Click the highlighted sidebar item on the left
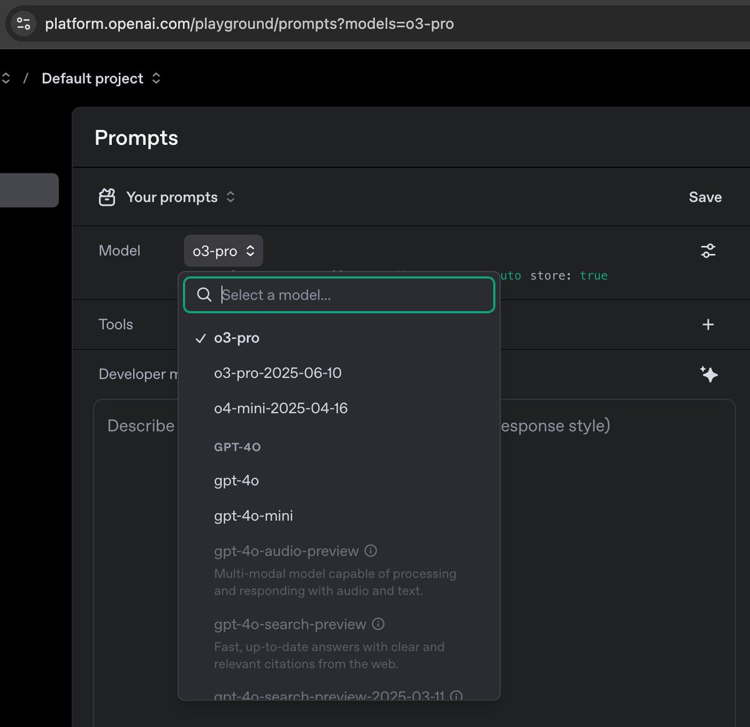 (29, 190)
